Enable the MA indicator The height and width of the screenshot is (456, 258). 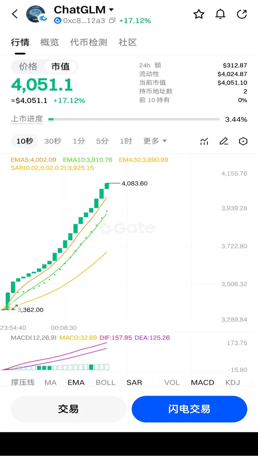pyautogui.click(x=51, y=382)
